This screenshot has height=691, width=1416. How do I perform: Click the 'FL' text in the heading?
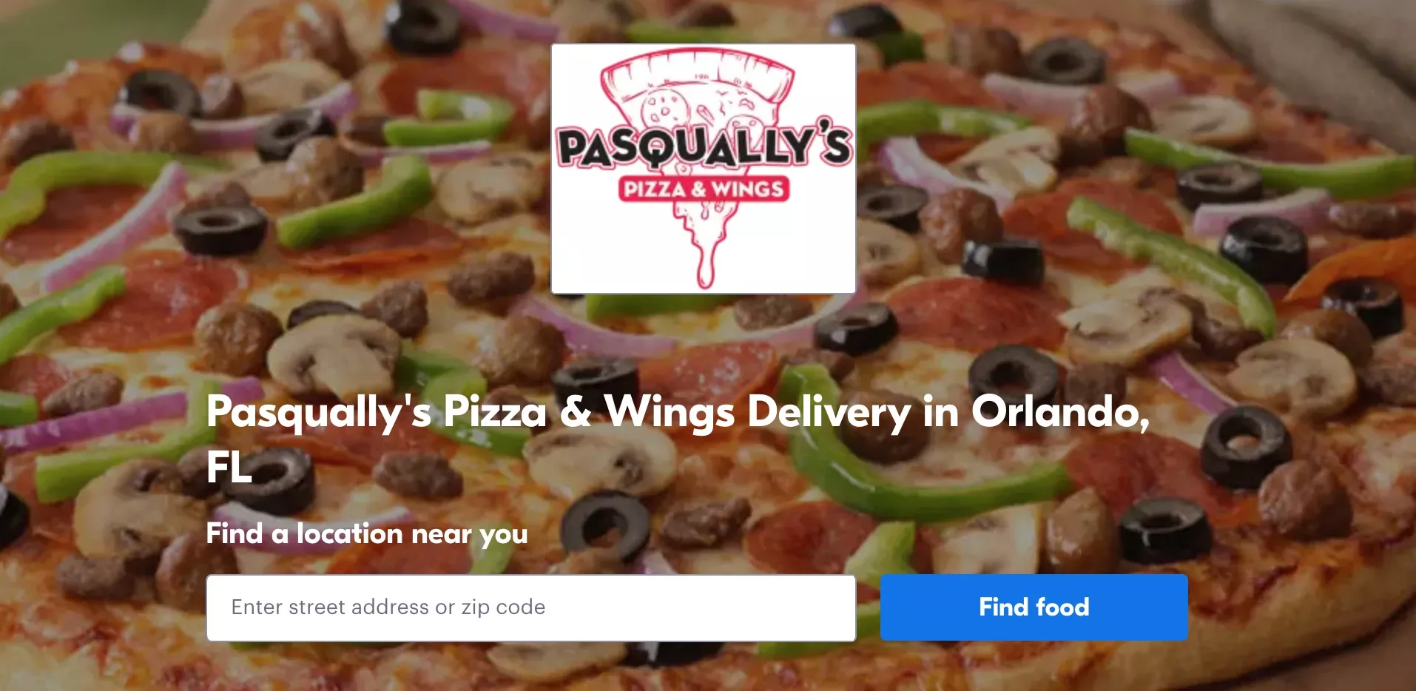tap(229, 468)
